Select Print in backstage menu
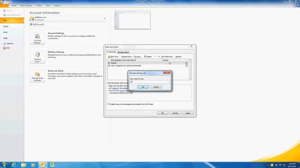 [5, 32]
